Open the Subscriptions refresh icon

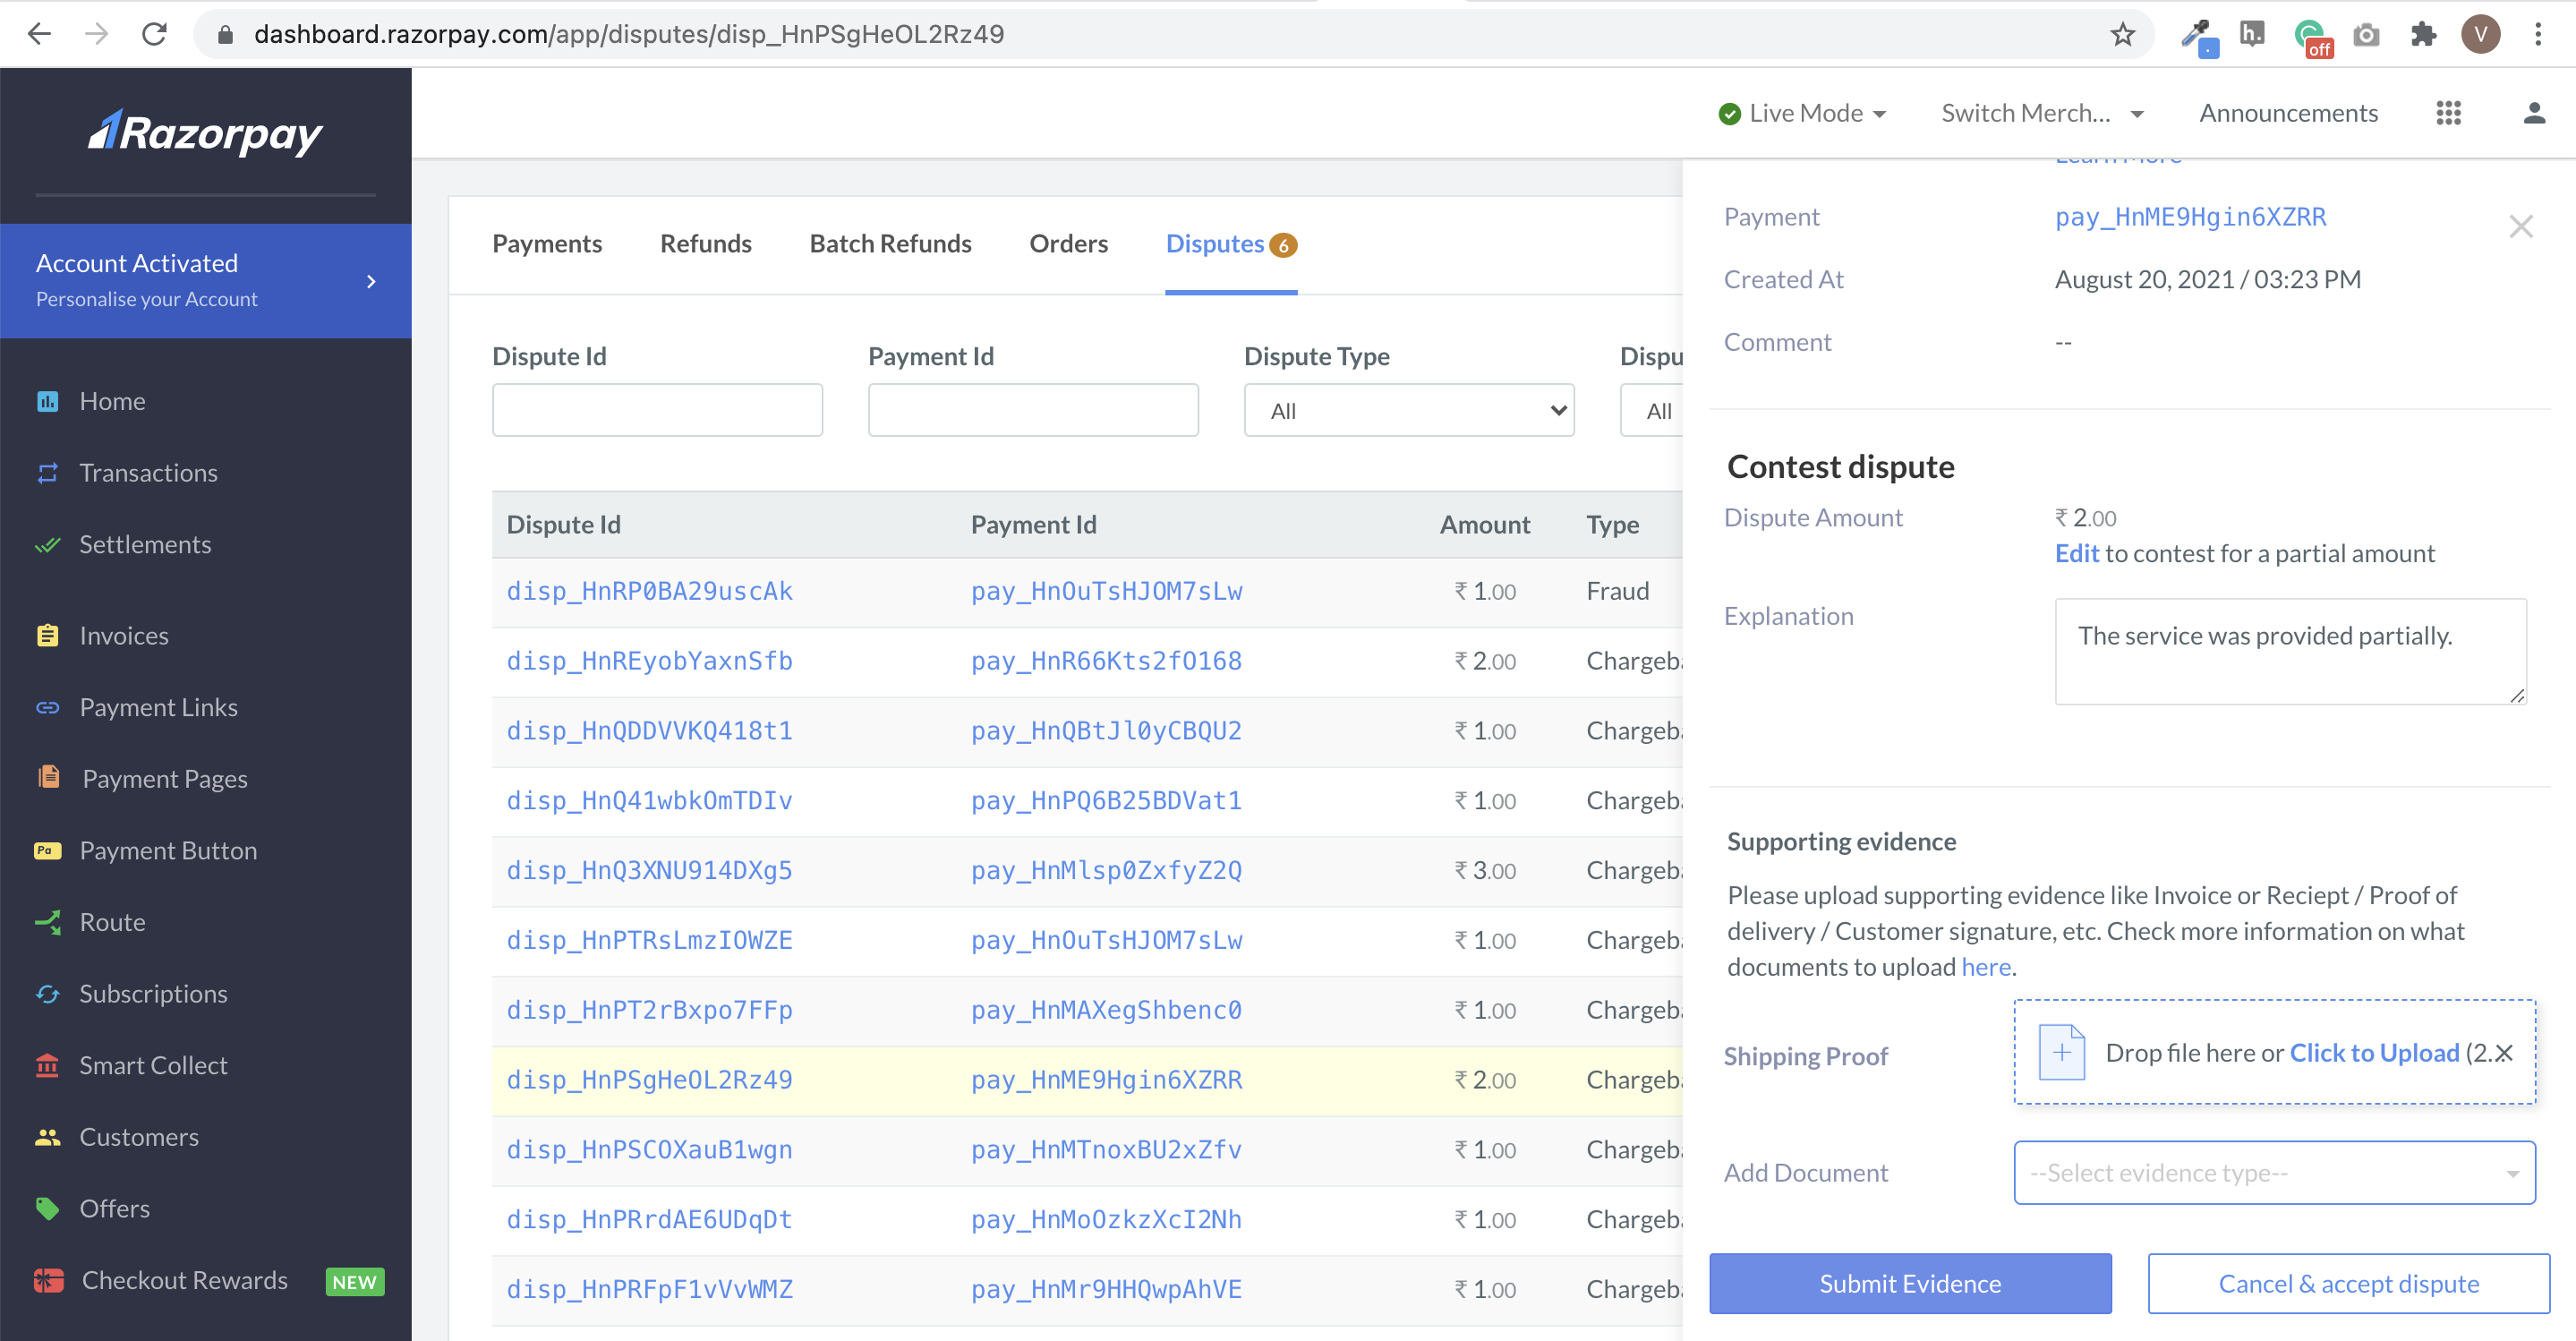pos(47,994)
